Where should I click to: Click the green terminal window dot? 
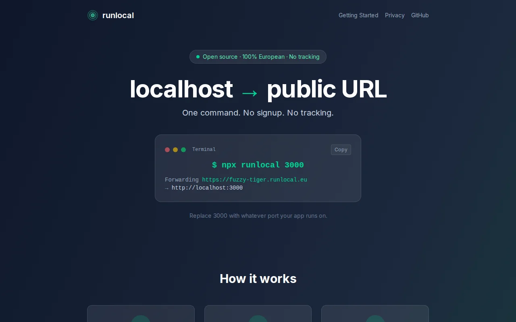click(x=183, y=150)
